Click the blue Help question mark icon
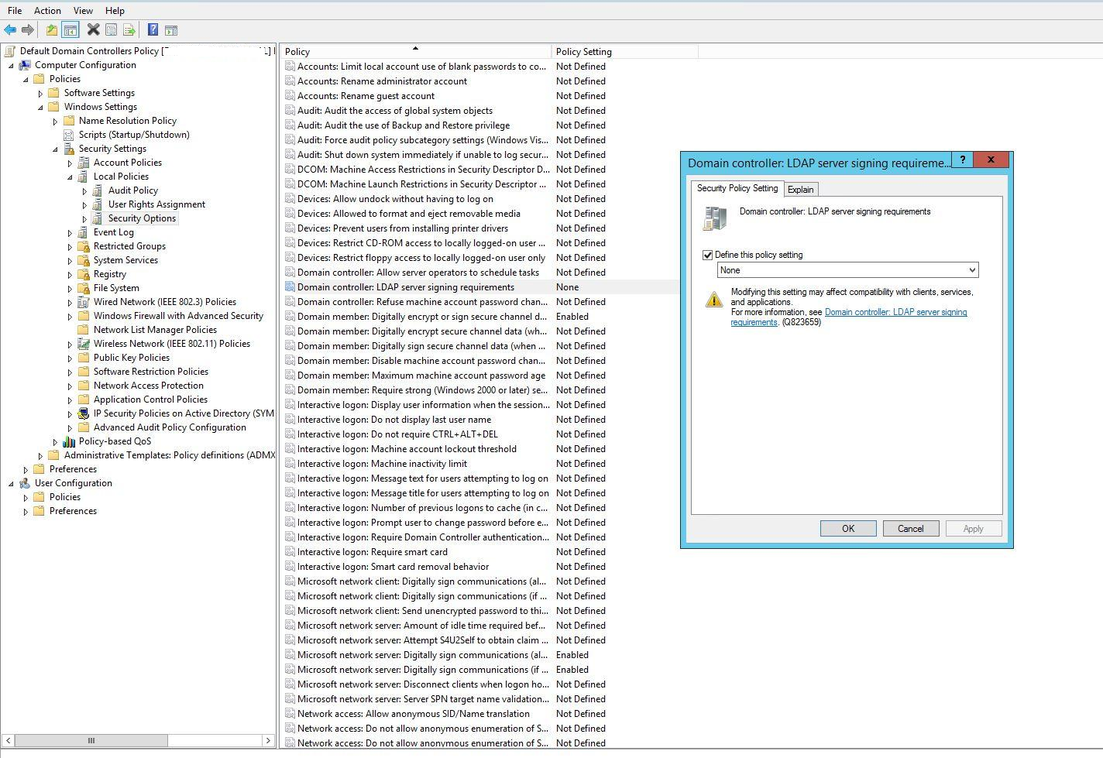Viewport: 1103px width, 758px height. pyautogui.click(x=153, y=30)
